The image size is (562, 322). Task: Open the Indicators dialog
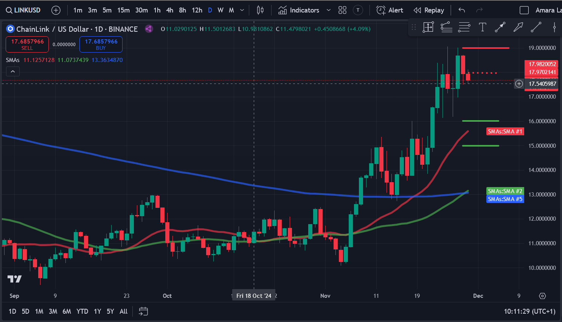click(299, 10)
